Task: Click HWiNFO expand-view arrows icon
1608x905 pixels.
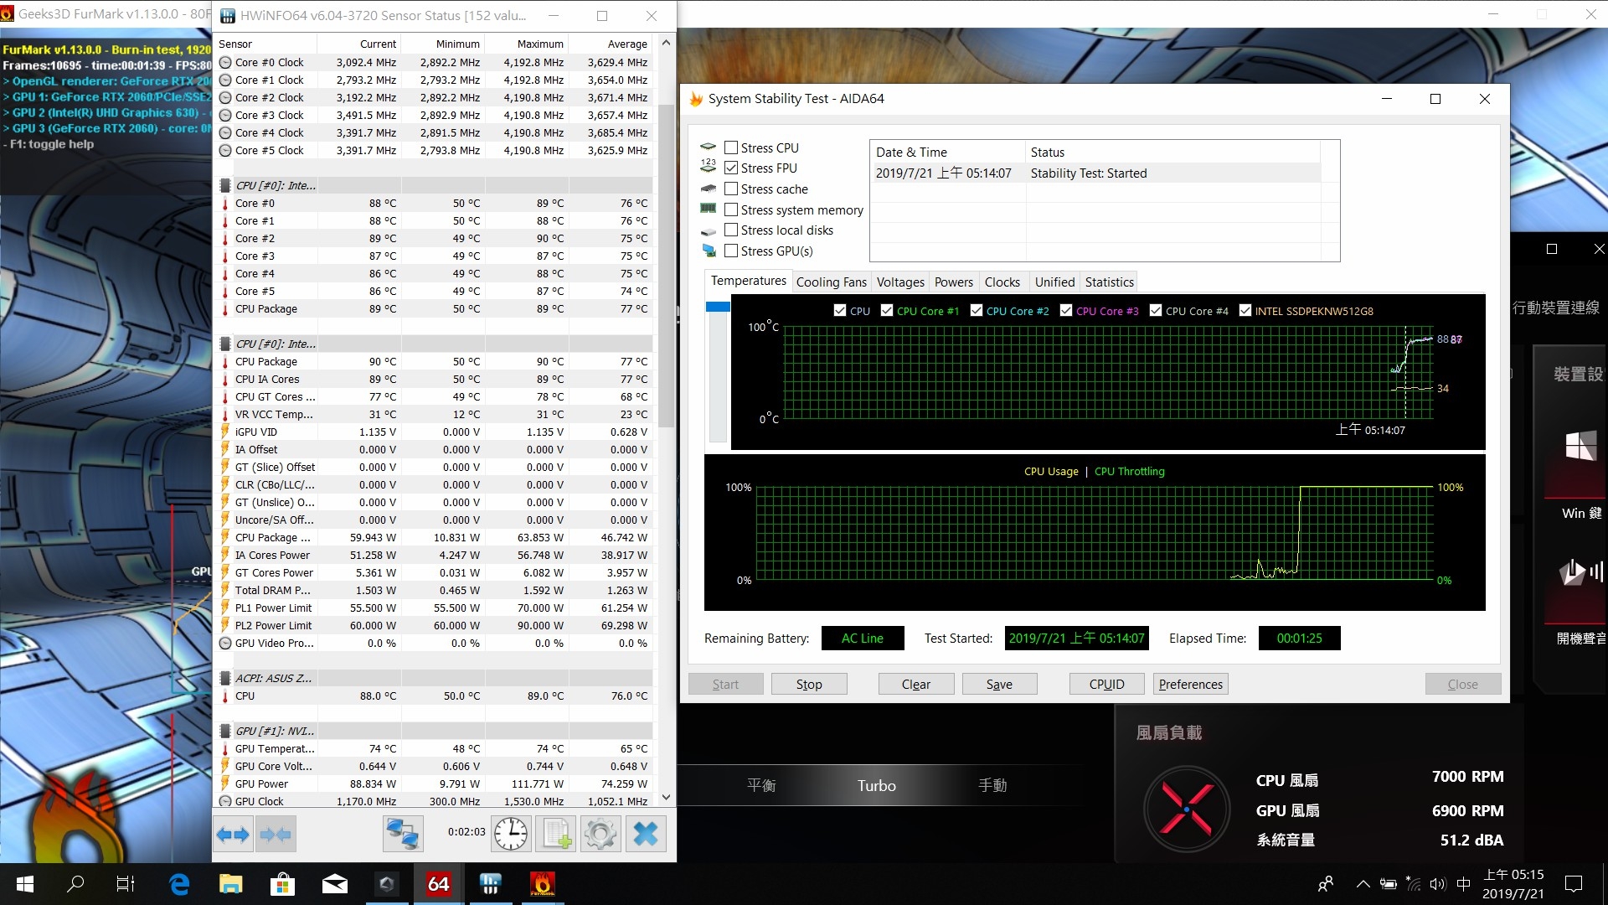Action: coord(233,834)
